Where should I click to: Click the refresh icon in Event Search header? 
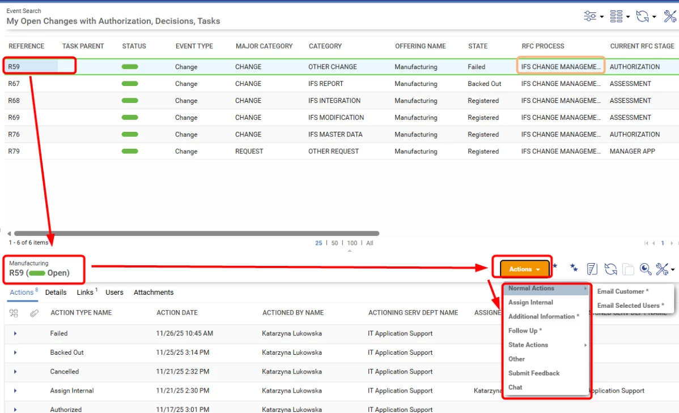(643, 16)
